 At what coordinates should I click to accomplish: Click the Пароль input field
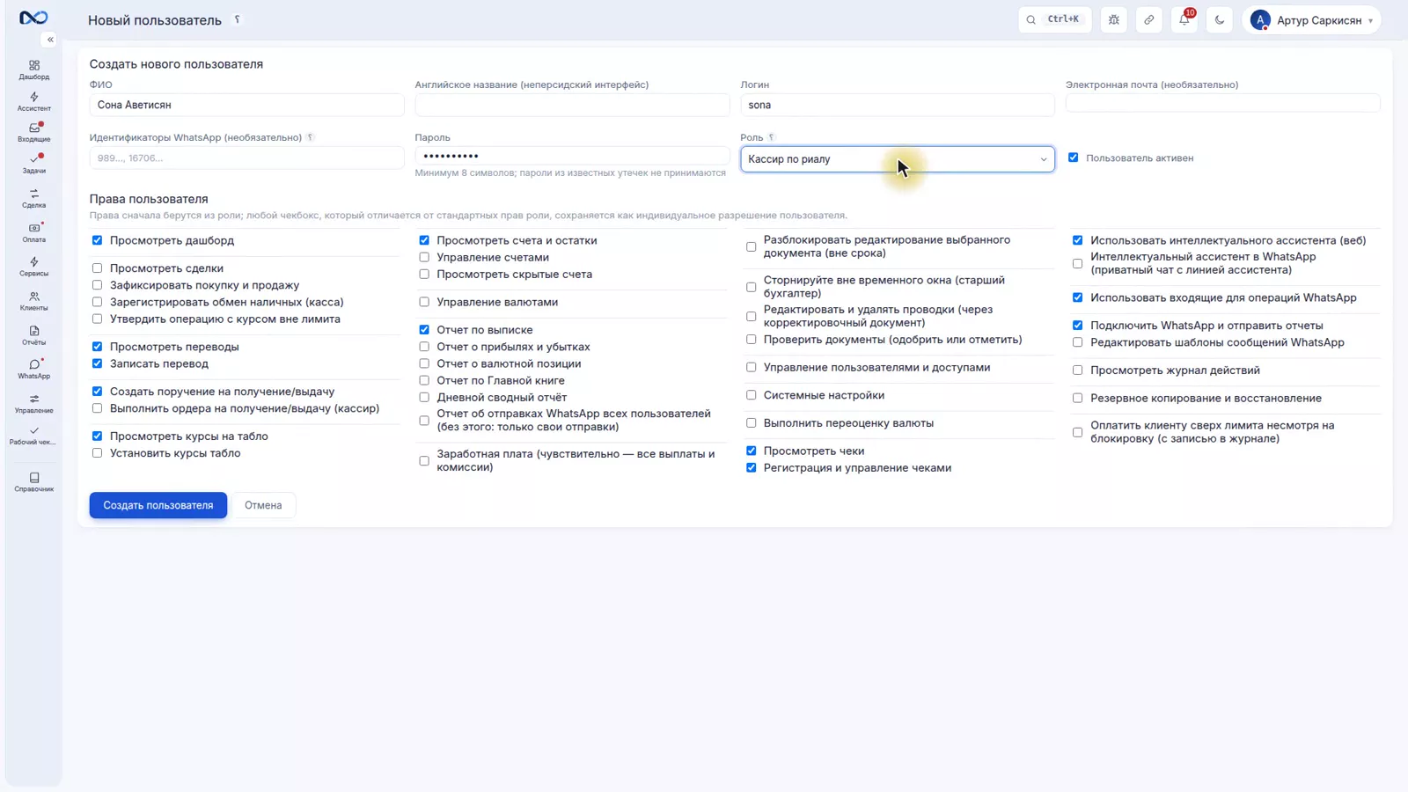pyautogui.click(x=572, y=156)
